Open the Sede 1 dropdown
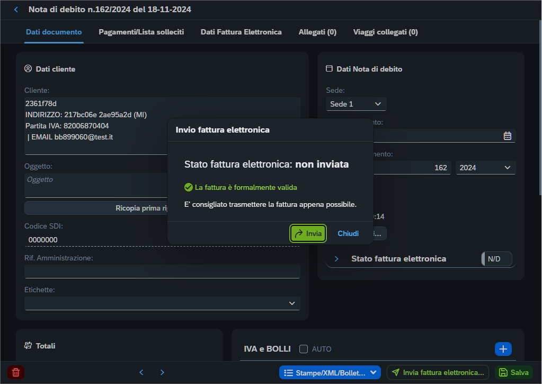The image size is (542, 384). point(356,104)
